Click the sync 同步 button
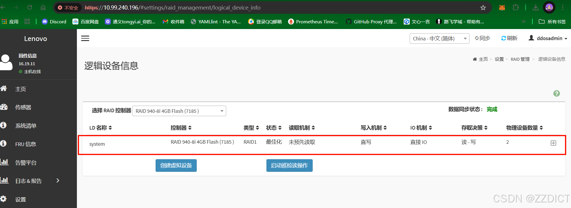Screen dimensions: 571x208 point(482,38)
